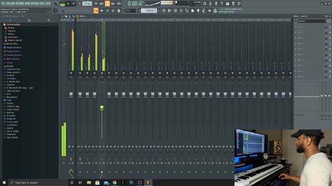The width and height of the screenshot is (332, 186).
Task: Click the song time display
Action: coord(135,4)
